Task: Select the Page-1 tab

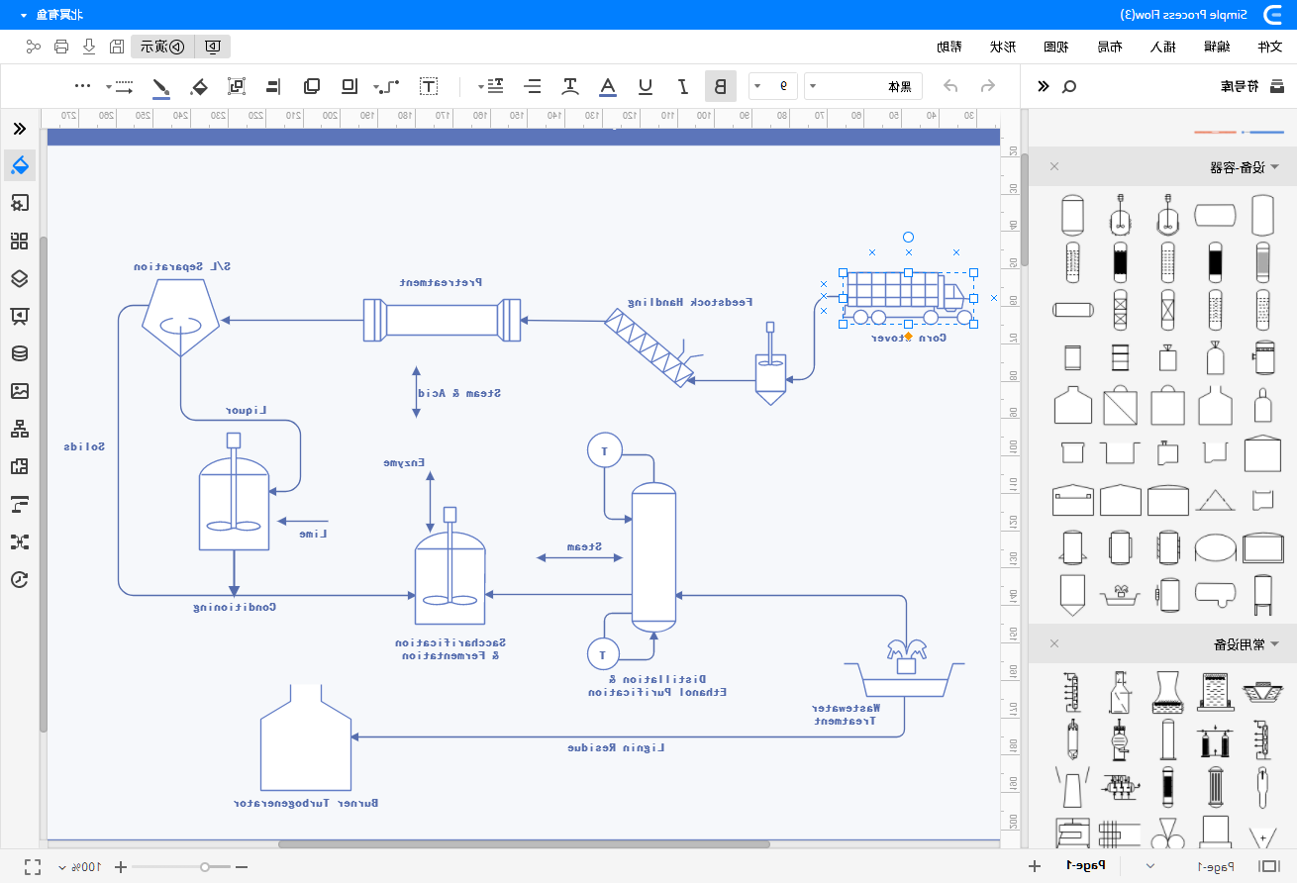Action: pyautogui.click(x=1086, y=866)
